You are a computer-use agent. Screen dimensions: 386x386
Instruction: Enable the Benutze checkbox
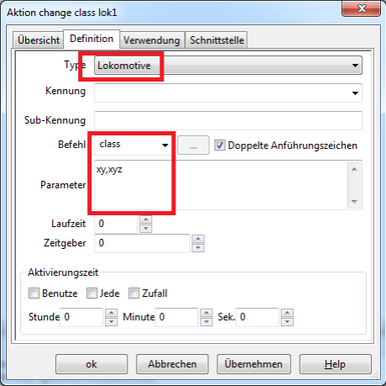(34, 293)
